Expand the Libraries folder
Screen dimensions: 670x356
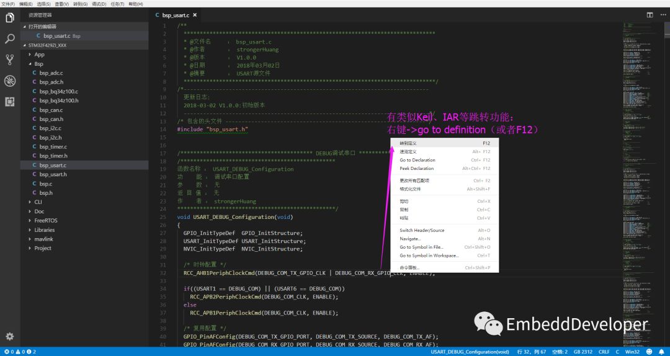84,230
